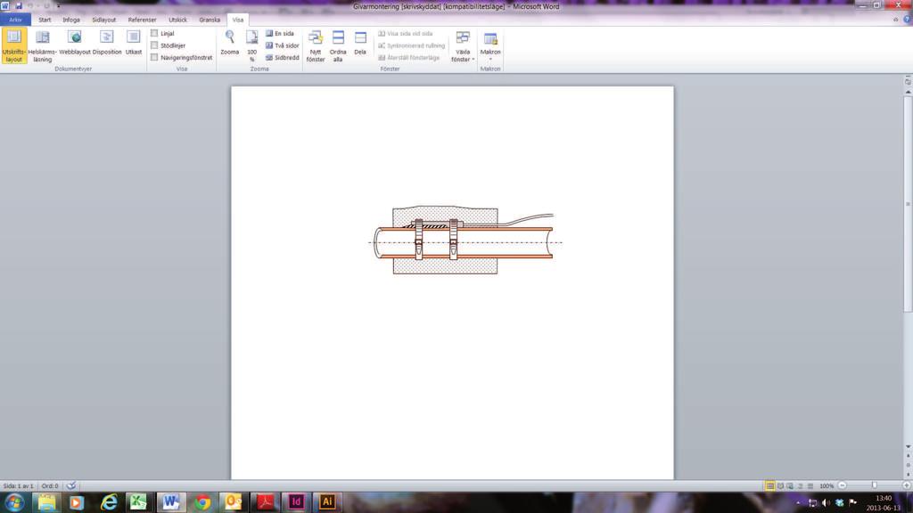Open Adobe Acrobat from taskbar
This screenshot has width=913, height=513.
pos(265,502)
